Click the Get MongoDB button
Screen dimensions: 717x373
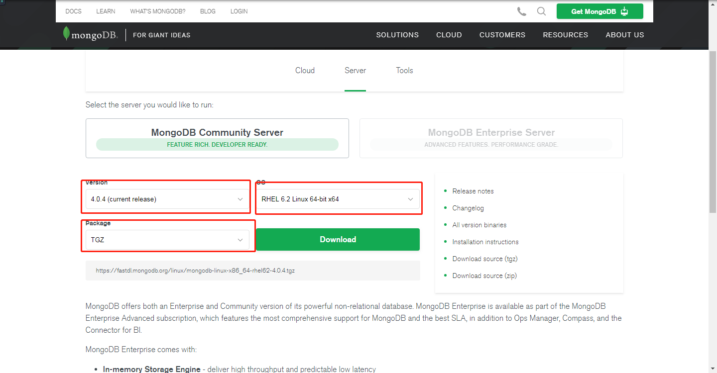tap(600, 11)
